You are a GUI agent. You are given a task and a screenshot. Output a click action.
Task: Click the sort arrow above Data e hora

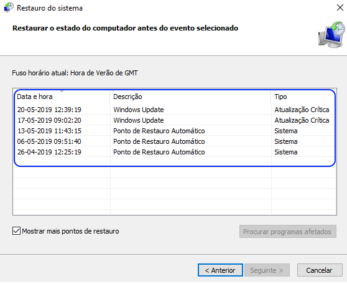(62, 91)
